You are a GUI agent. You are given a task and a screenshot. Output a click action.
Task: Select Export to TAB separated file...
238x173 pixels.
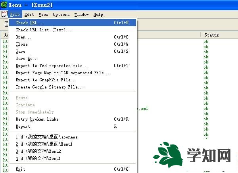click(73, 65)
